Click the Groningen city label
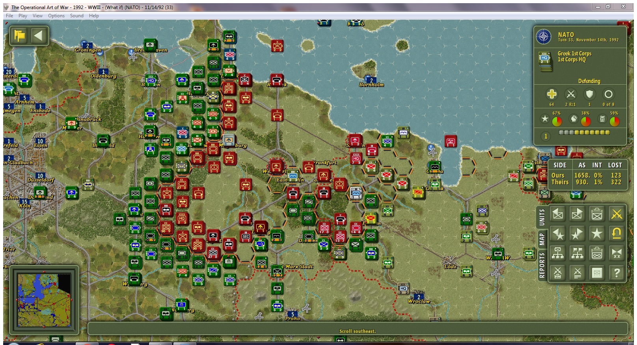The image size is (637, 345). pyautogui.click(x=88, y=50)
